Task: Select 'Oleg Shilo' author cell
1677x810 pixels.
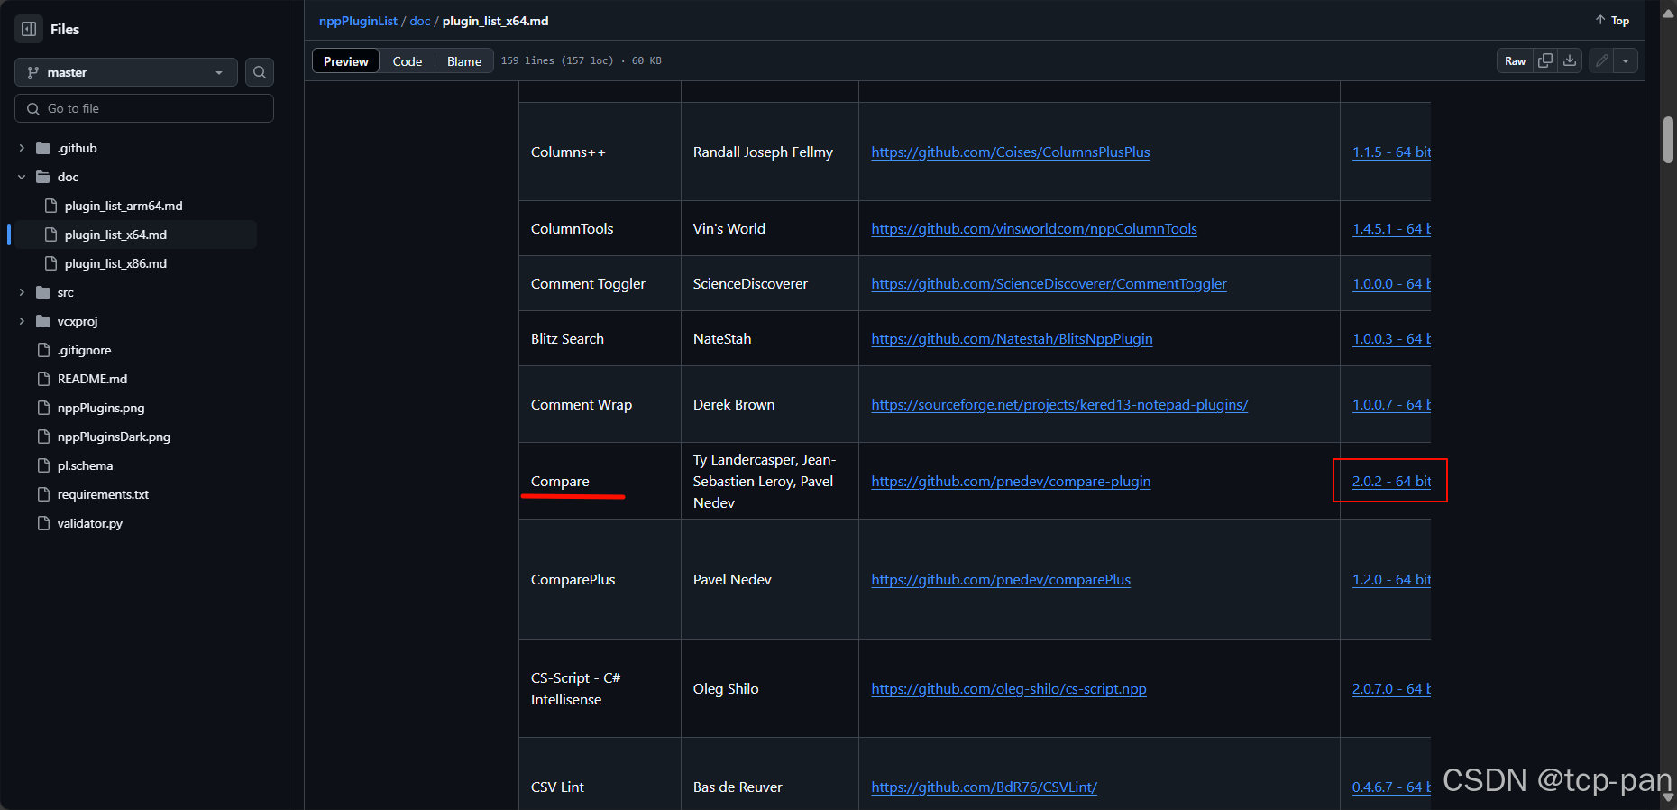Action: [770, 688]
